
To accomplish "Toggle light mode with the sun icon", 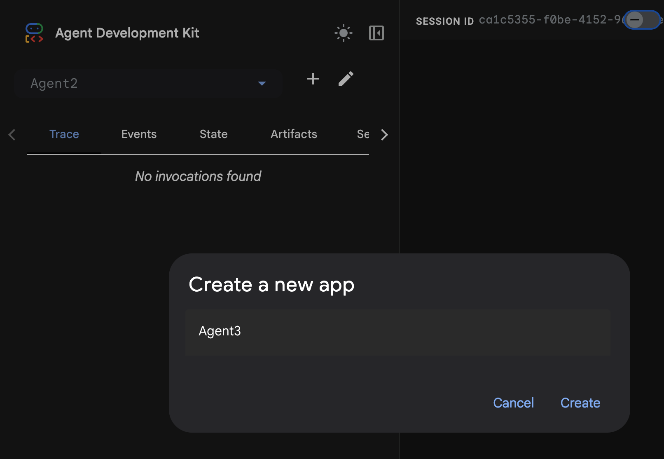I will click(343, 33).
